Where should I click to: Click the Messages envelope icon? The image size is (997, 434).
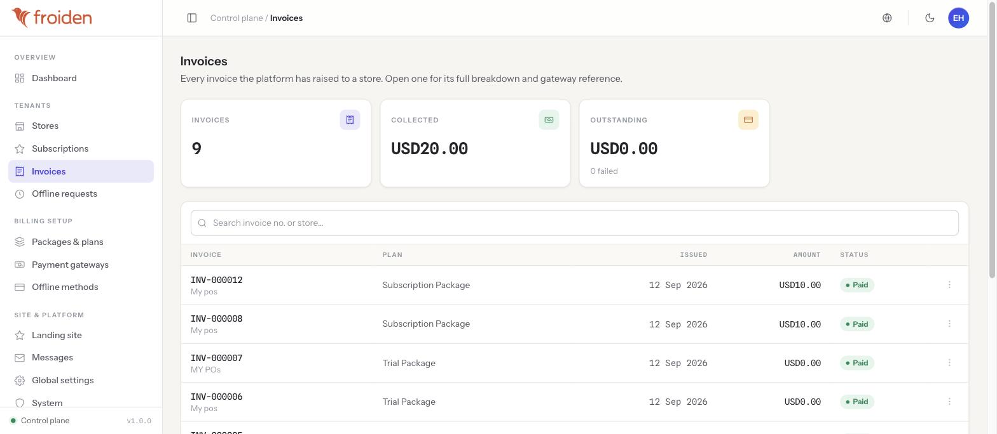[20, 357]
